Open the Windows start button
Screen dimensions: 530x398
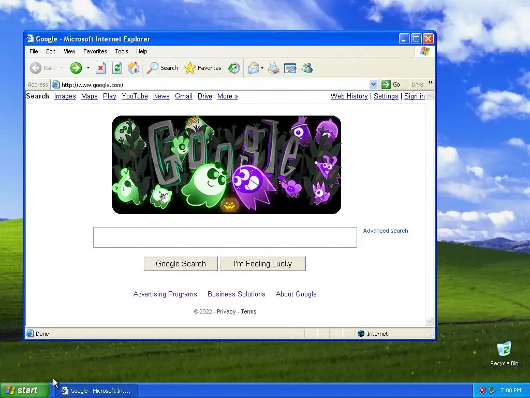click(x=25, y=391)
